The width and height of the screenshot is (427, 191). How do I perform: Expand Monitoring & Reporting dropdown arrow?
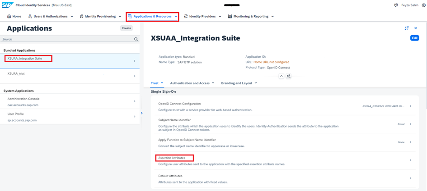272,16
